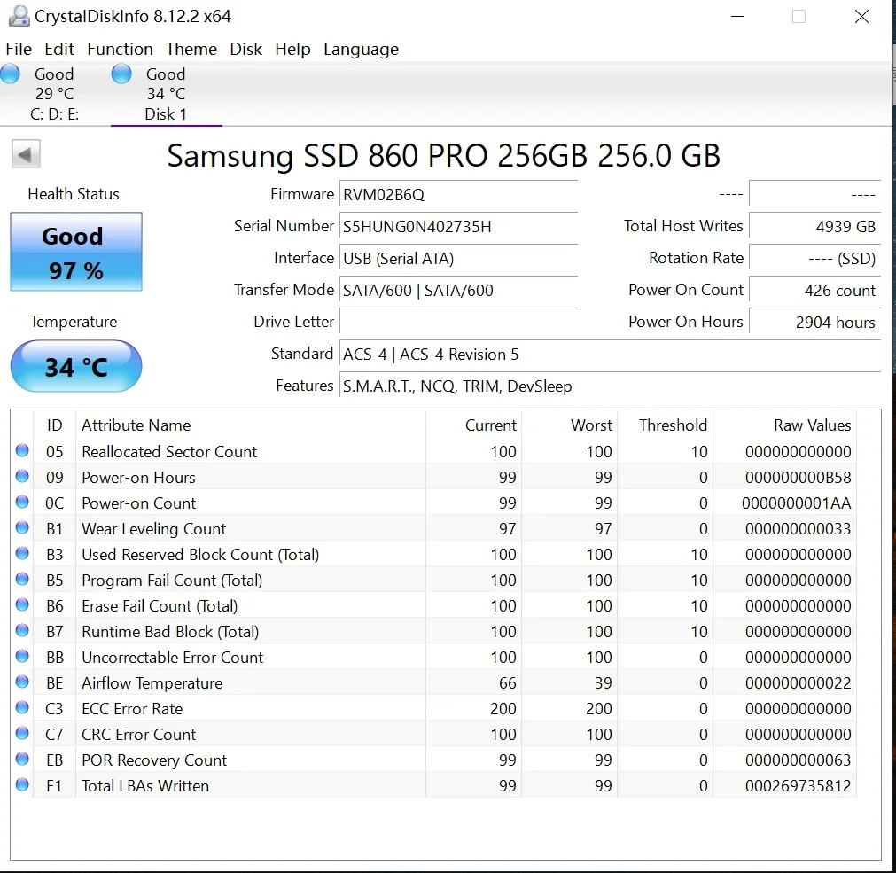
Task: Click the health dot next to Erase Fail Count
Action: 21,604
